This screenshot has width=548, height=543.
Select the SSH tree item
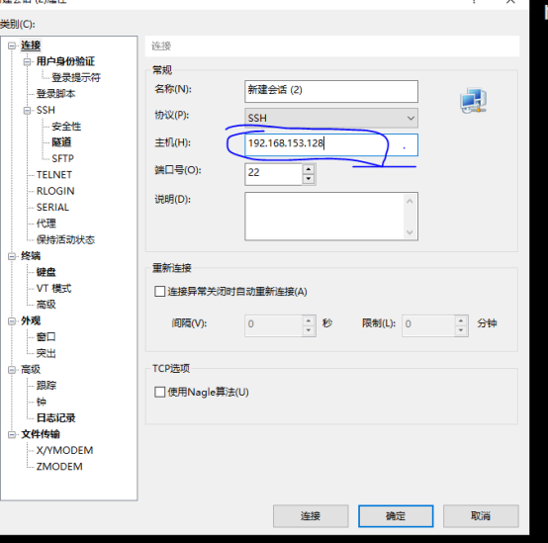(x=46, y=110)
